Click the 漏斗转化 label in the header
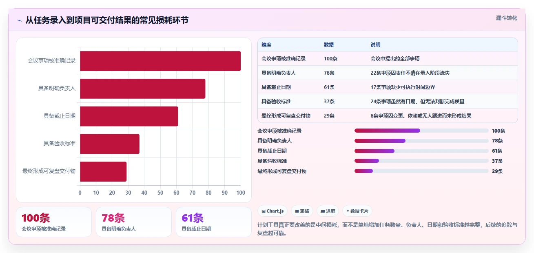This screenshot has width=534, height=253. 507,18
